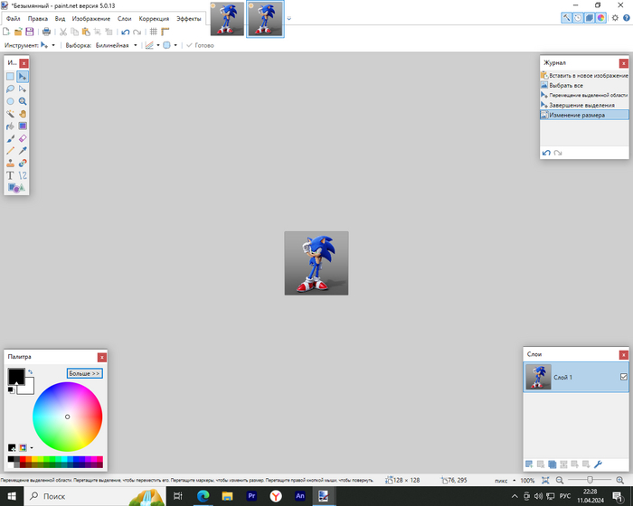Open the Коррекция menu
633x506 pixels.
[x=154, y=18]
